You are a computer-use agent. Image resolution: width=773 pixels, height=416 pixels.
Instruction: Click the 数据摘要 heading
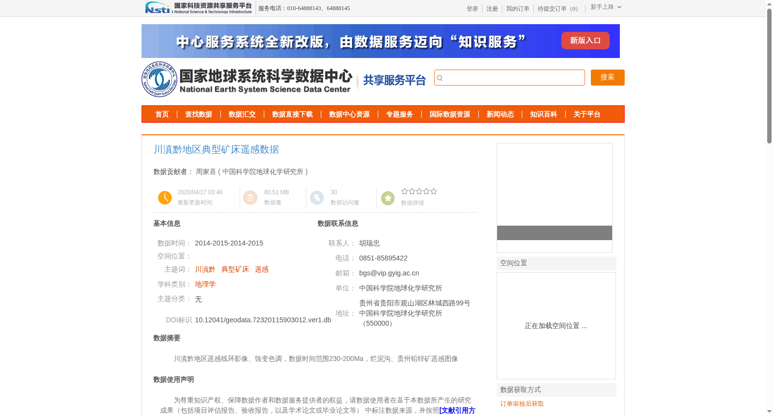pyautogui.click(x=167, y=338)
